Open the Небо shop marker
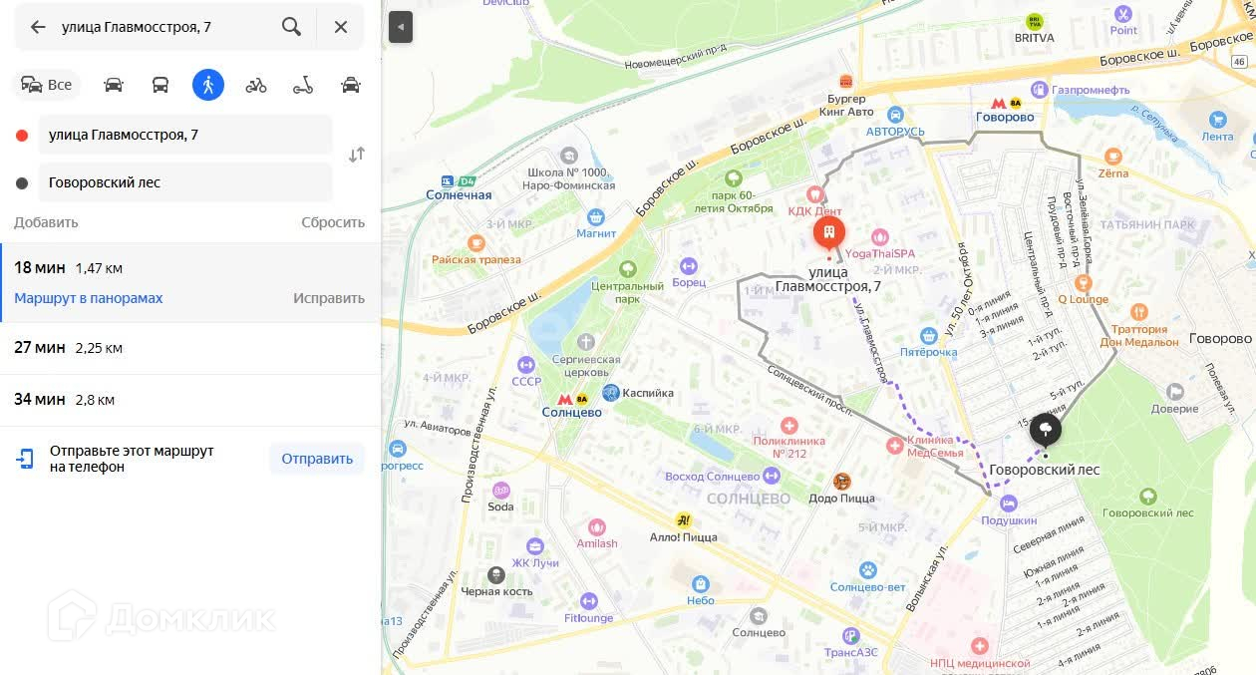 click(701, 584)
